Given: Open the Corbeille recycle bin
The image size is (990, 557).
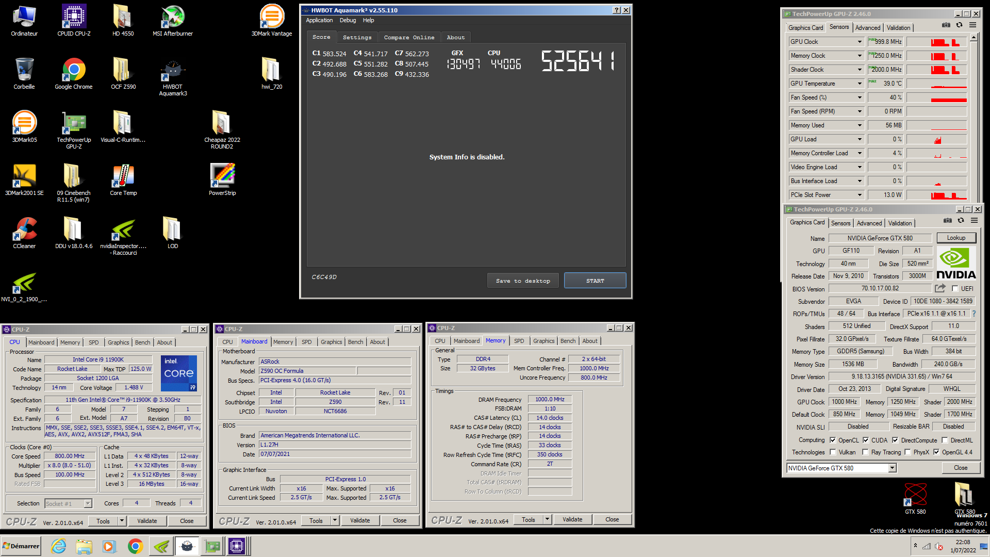Looking at the screenshot, I should coord(24,74).
